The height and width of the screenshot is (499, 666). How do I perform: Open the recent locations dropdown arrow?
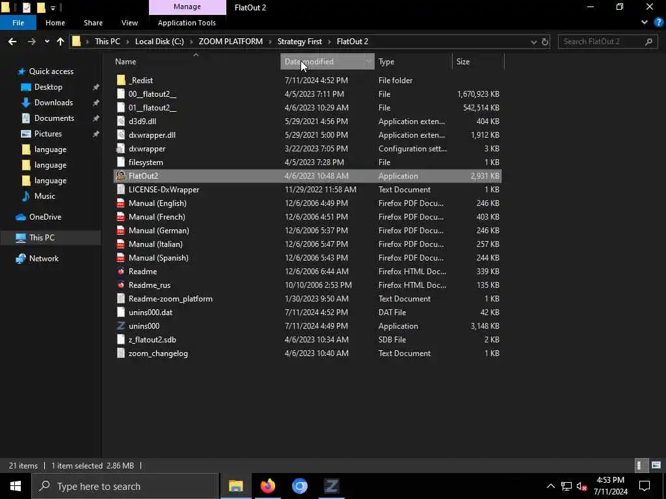click(x=47, y=42)
